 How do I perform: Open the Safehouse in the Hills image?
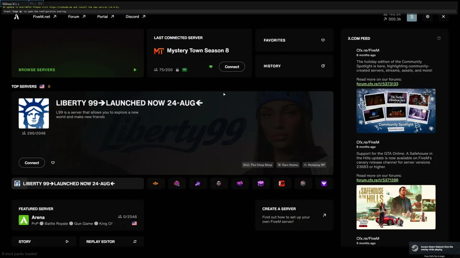point(396,207)
